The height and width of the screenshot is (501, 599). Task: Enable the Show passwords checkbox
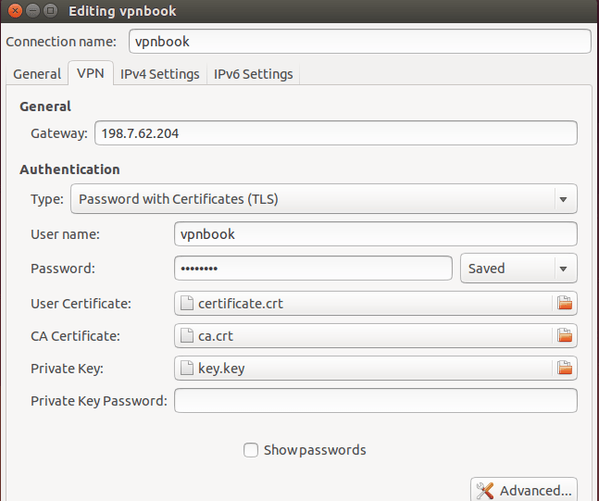(251, 450)
